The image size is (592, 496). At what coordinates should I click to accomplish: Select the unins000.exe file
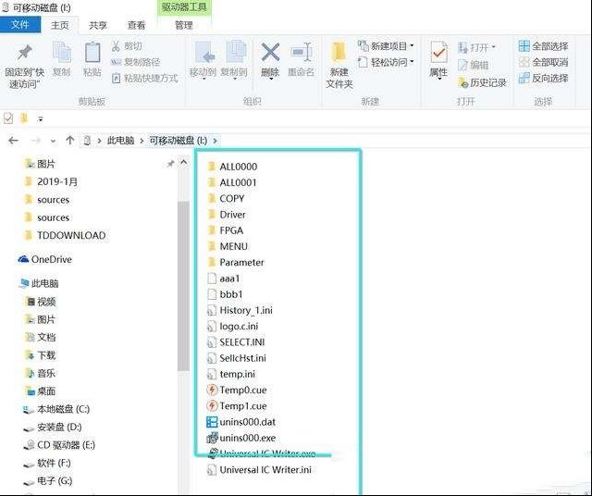pos(247,438)
